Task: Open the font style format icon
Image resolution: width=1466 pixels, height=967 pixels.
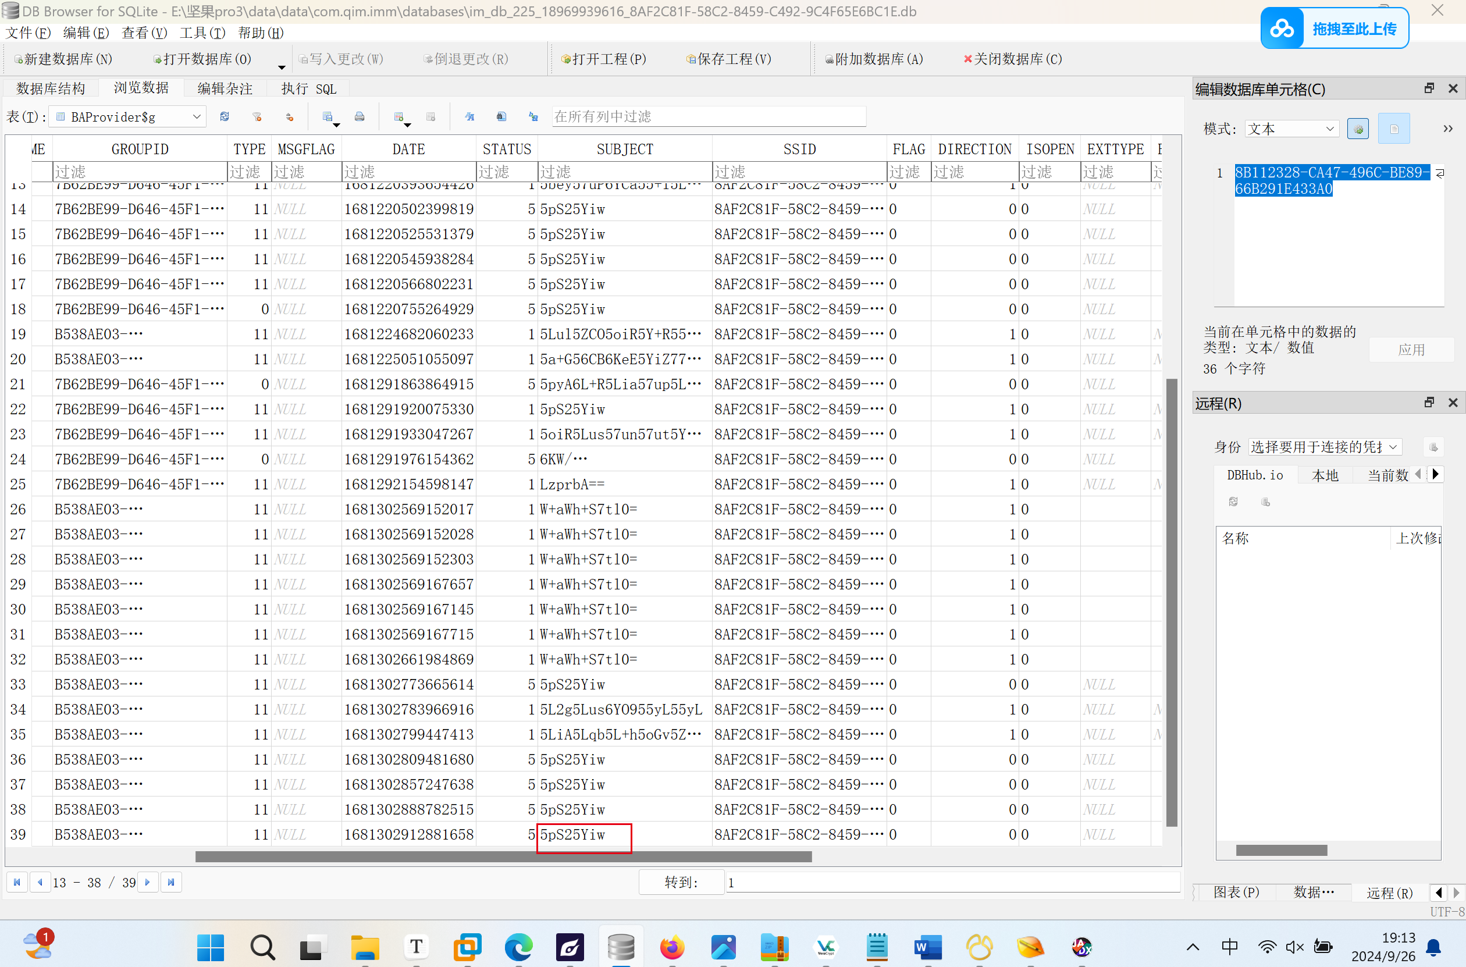Action: [470, 116]
